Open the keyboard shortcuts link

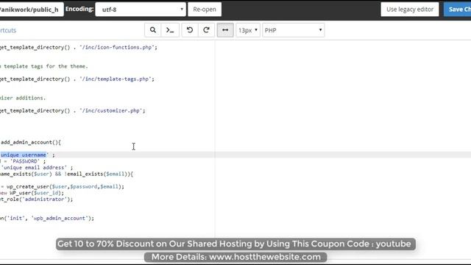pyautogui.click(x=8, y=30)
